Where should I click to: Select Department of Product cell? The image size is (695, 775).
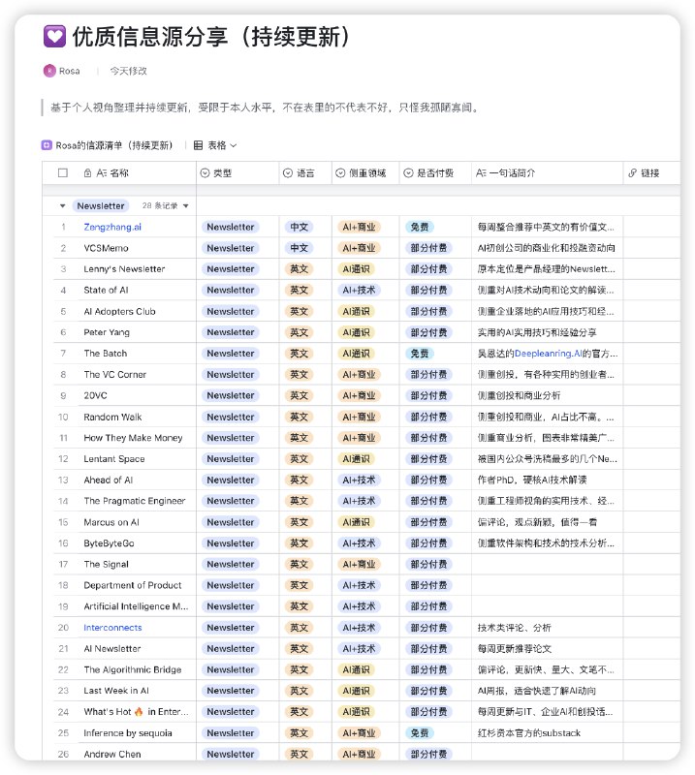pos(137,585)
